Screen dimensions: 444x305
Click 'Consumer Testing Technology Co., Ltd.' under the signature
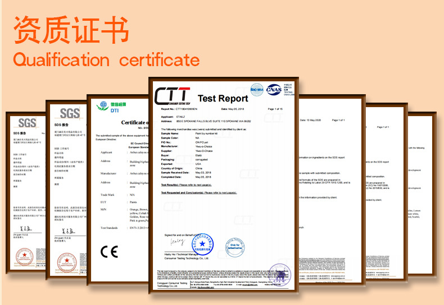(x=187, y=258)
